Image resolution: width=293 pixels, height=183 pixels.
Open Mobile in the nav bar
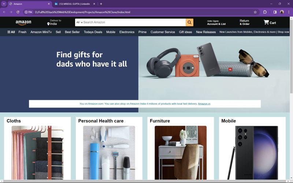[x=111, y=32]
